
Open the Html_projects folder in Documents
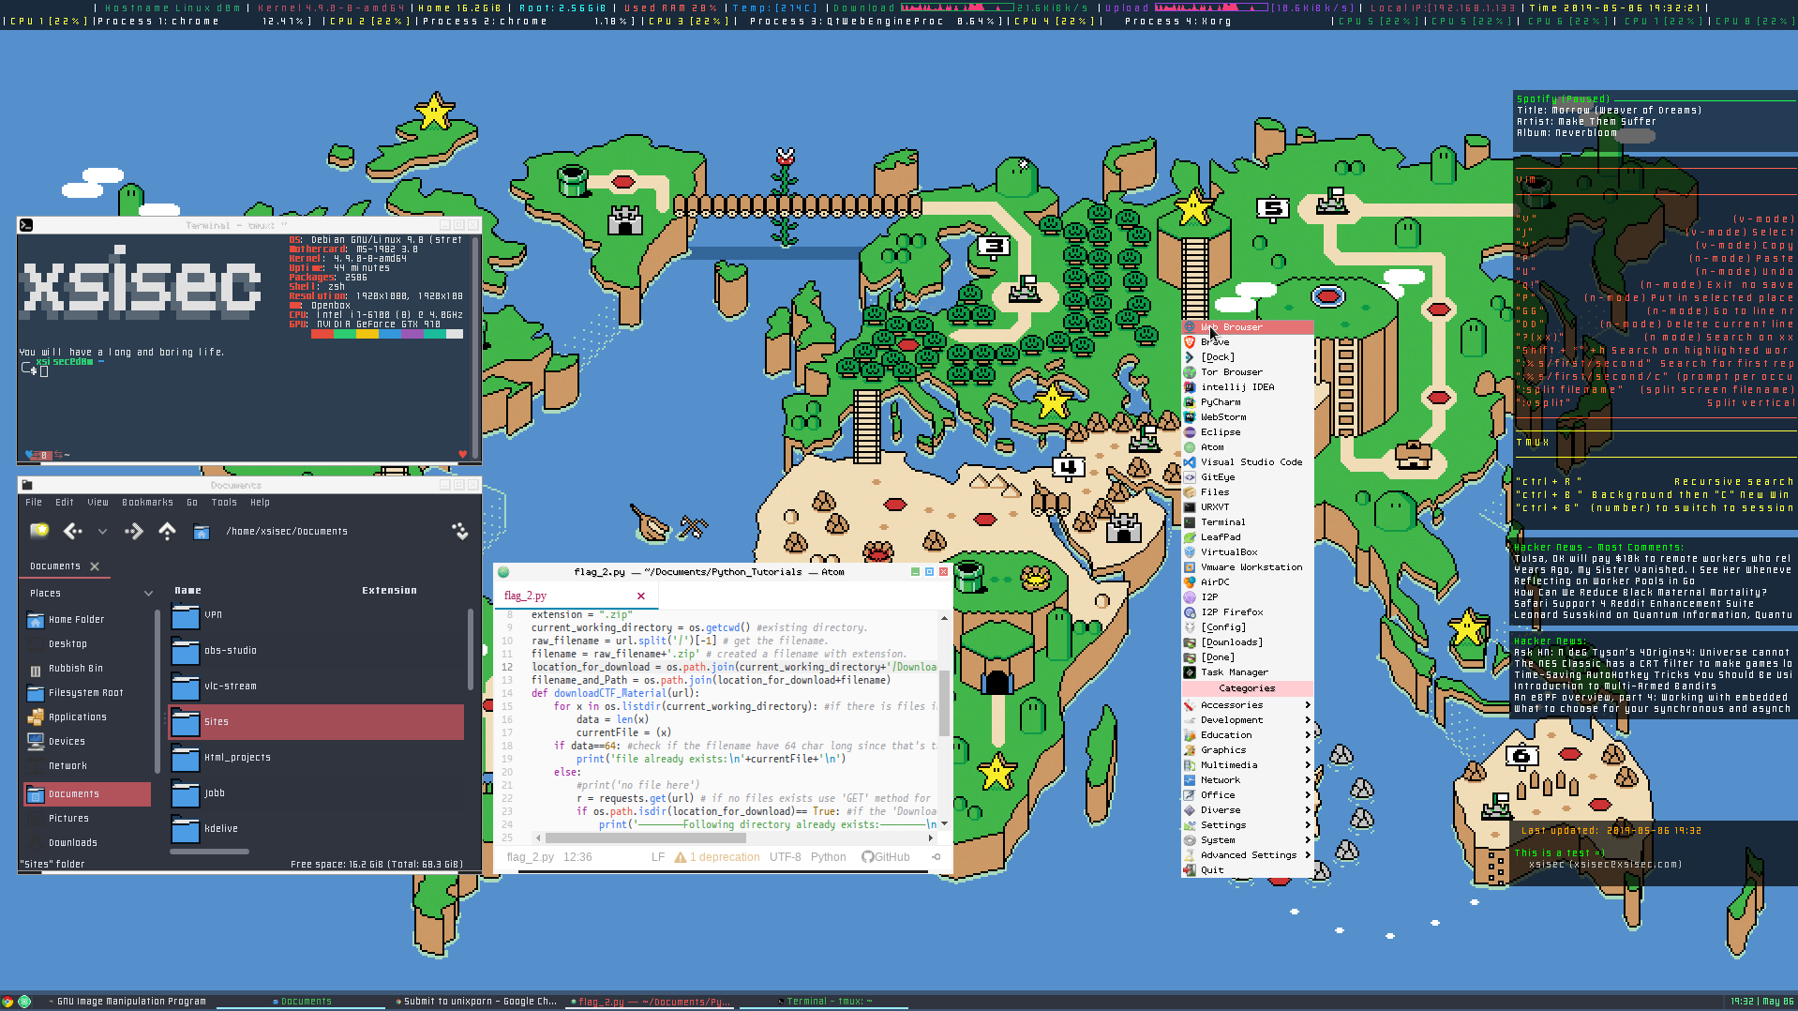(316, 758)
